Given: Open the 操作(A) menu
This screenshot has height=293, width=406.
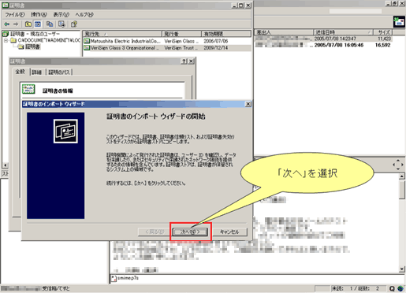Looking at the screenshot, I should pos(39,14).
